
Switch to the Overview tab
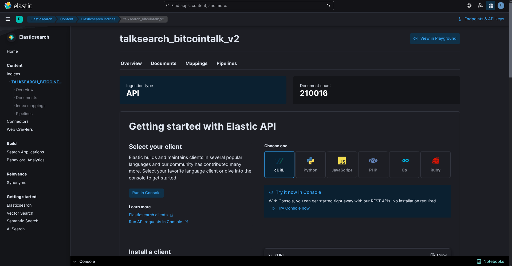pos(131,63)
